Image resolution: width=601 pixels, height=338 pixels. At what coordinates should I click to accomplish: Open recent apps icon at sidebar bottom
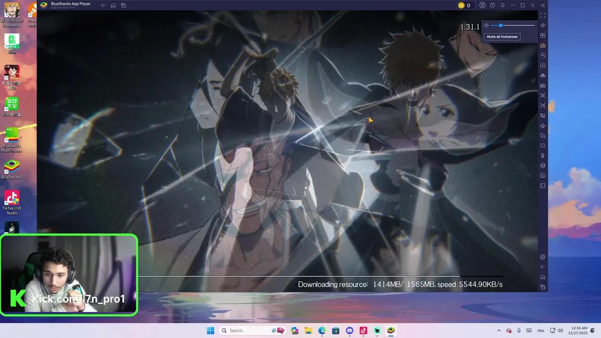tap(543, 287)
